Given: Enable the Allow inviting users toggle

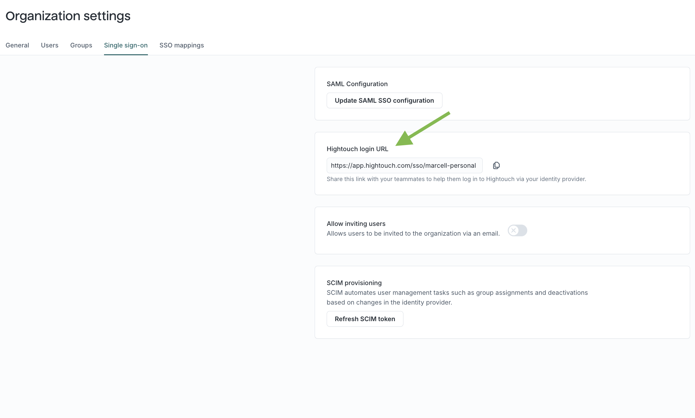Looking at the screenshot, I should (x=517, y=230).
